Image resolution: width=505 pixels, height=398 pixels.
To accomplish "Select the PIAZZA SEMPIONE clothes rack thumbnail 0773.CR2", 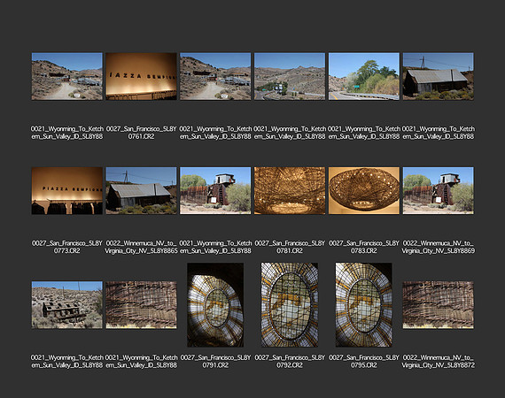I will pos(67,191).
